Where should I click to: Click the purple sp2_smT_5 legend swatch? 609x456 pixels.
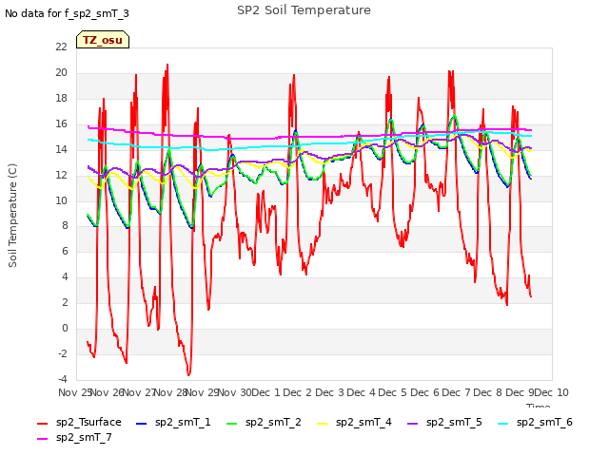click(x=412, y=424)
